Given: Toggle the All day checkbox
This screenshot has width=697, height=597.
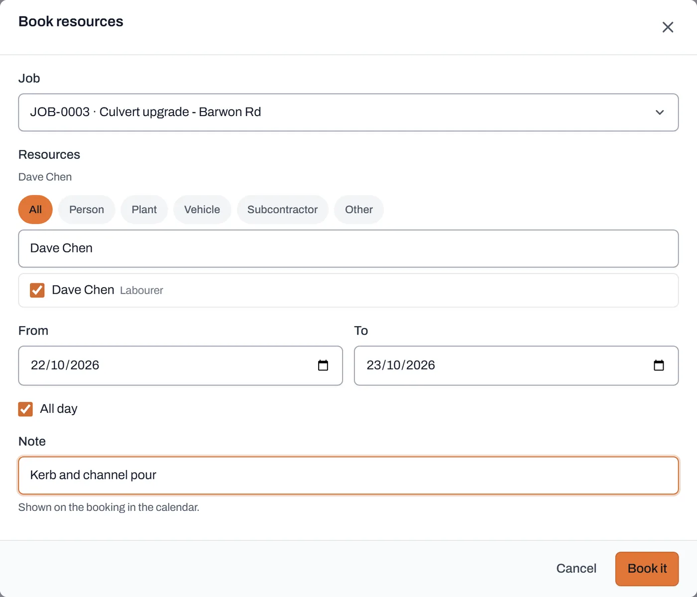Looking at the screenshot, I should pos(25,409).
